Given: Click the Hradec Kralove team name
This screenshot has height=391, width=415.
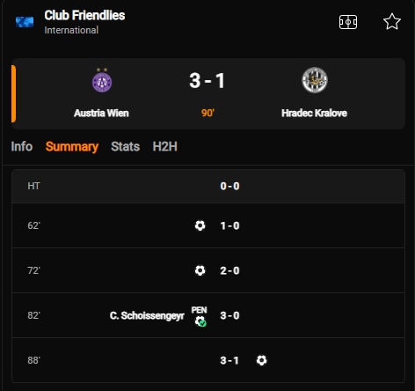Looking at the screenshot, I should 314,113.
